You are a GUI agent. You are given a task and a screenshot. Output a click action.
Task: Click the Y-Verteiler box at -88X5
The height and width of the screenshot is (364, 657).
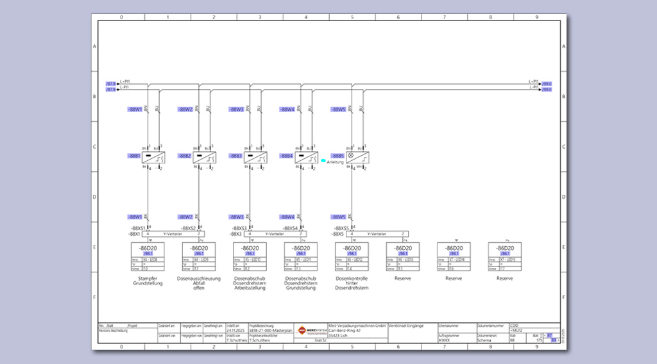378,235
